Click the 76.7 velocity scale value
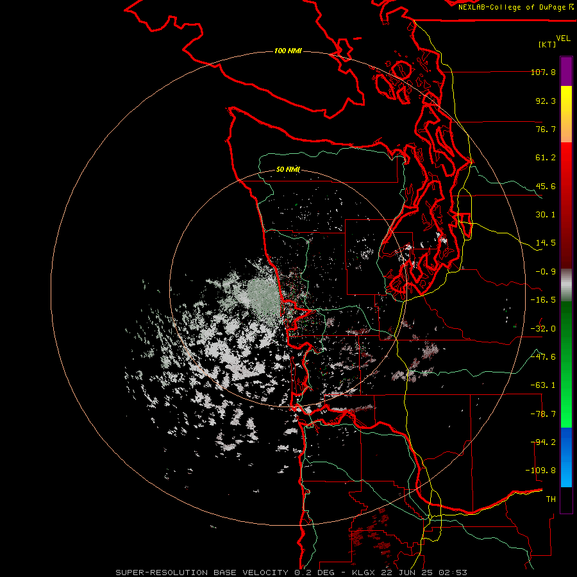This screenshot has height=577, width=577. 546,129
